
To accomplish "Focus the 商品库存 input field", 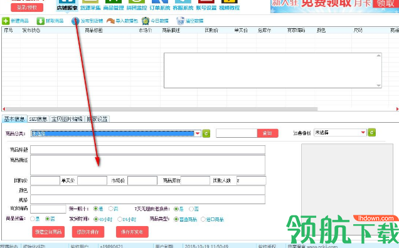I will point(195,180).
